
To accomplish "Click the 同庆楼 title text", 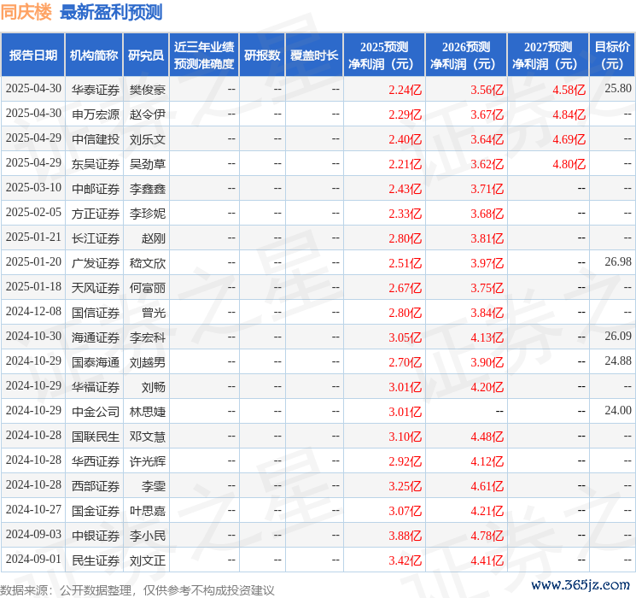I will click(26, 12).
